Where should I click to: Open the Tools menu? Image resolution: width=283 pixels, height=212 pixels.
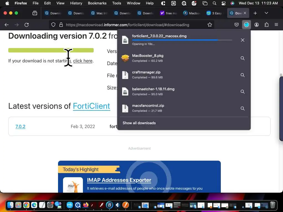pos(117,3)
